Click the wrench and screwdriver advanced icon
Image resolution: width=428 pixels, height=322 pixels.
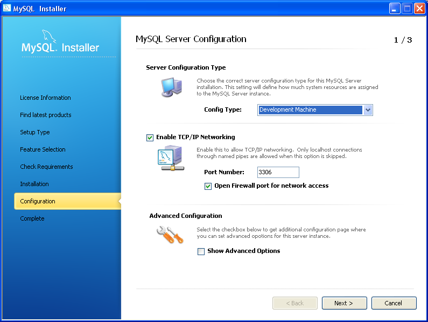pos(170,235)
